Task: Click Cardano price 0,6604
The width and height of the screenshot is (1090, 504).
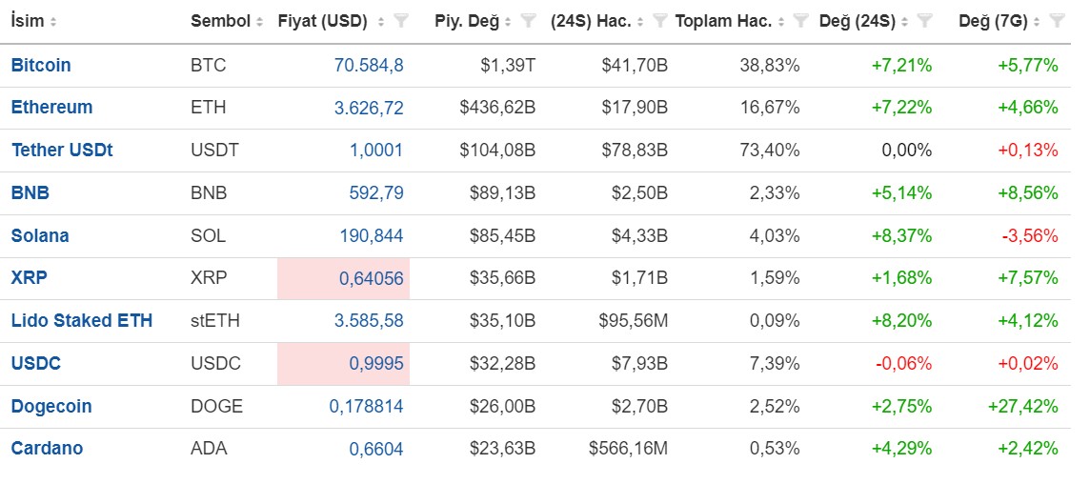Action: point(376,450)
